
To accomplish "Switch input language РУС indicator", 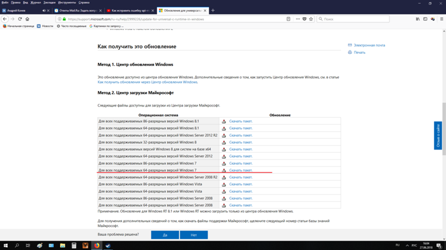I will [414, 246].
